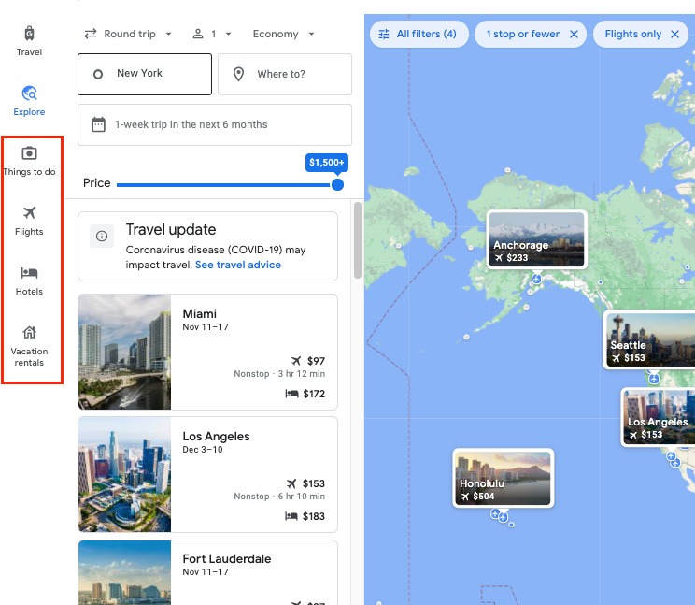Click the 1 stop or fewer chip label
Screen dimensions: 695x605
522,35
